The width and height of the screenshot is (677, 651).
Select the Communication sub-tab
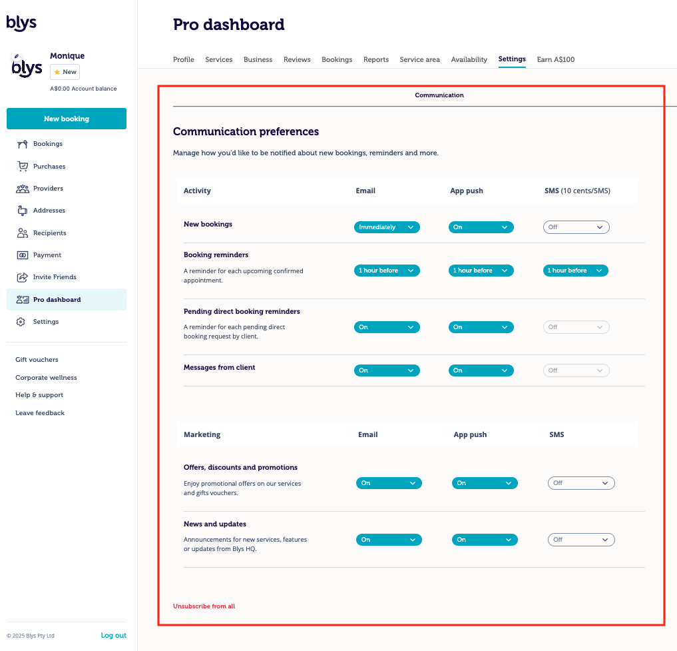(439, 95)
